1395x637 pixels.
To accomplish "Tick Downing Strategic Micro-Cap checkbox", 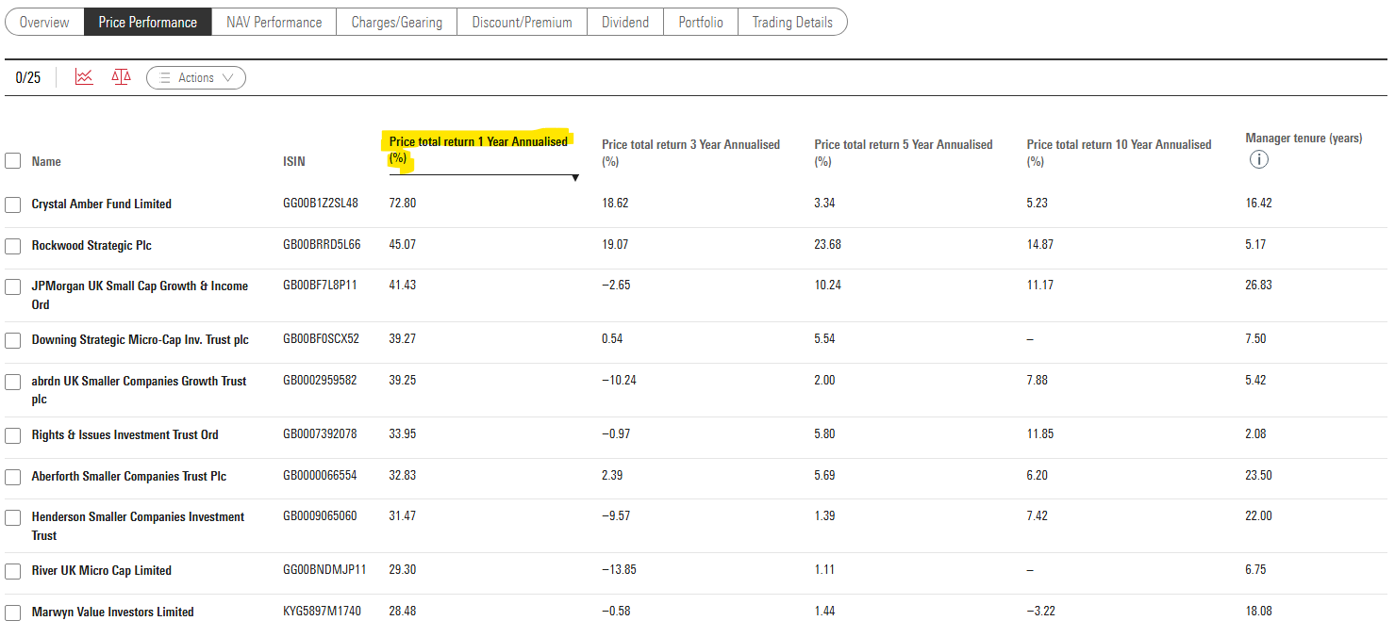I will [12, 340].
